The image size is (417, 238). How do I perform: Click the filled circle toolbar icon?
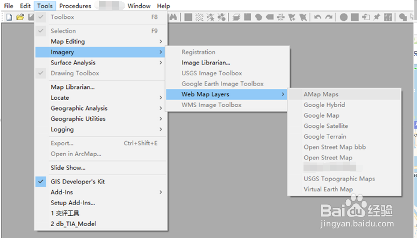pyautogui.click(x=344, y=17)
